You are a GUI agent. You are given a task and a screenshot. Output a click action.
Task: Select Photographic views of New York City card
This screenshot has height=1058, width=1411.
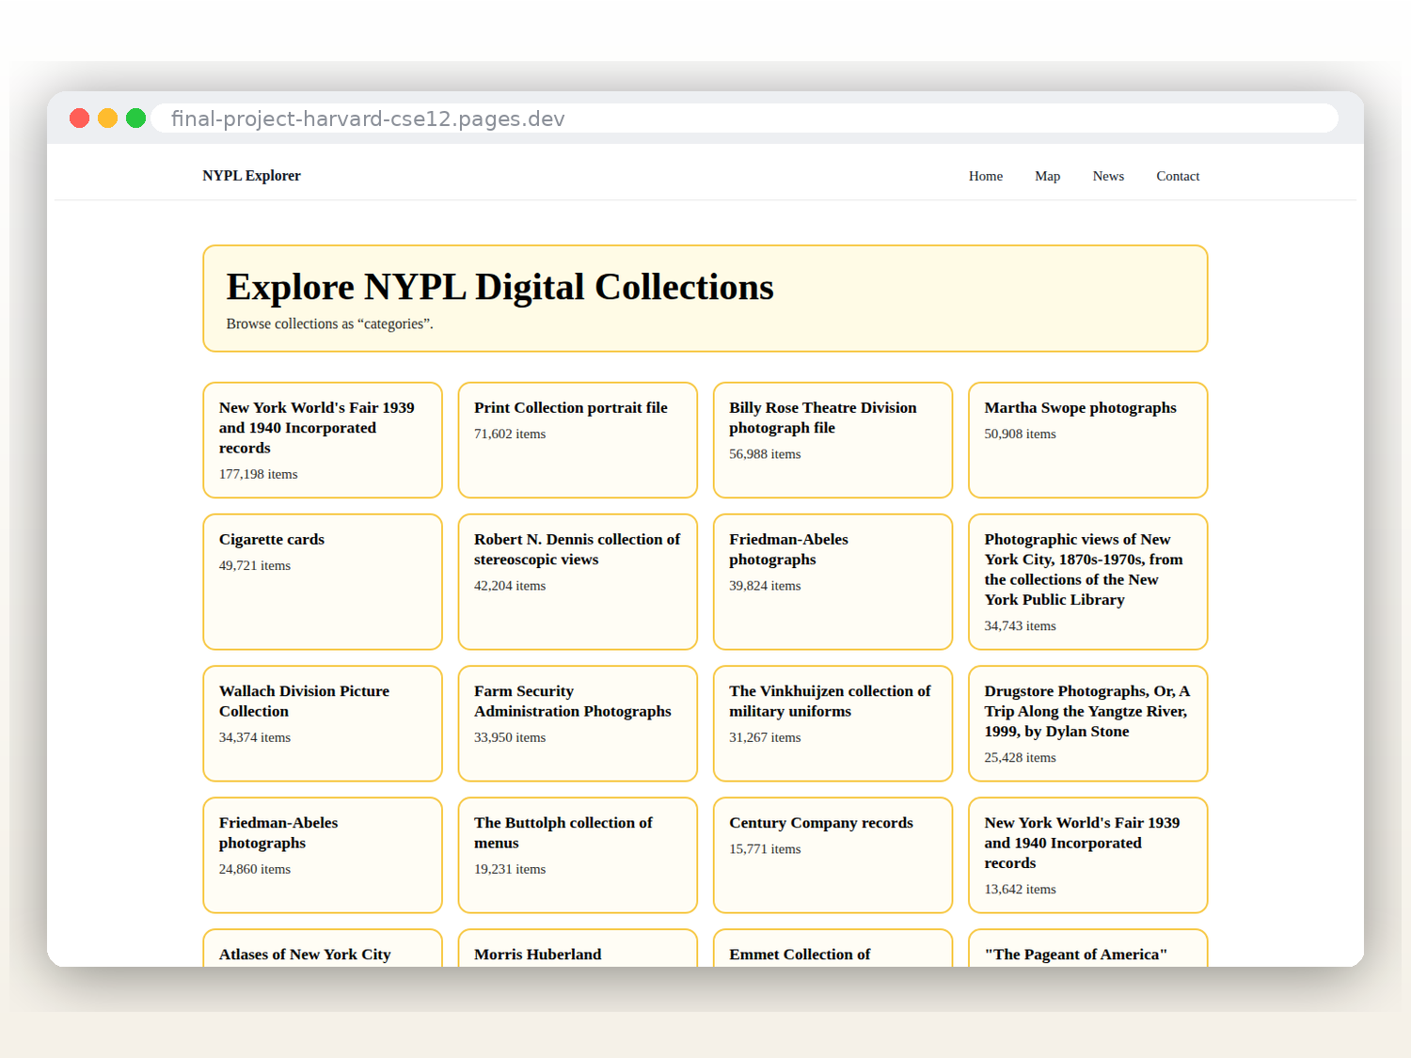click(1087, 581)
